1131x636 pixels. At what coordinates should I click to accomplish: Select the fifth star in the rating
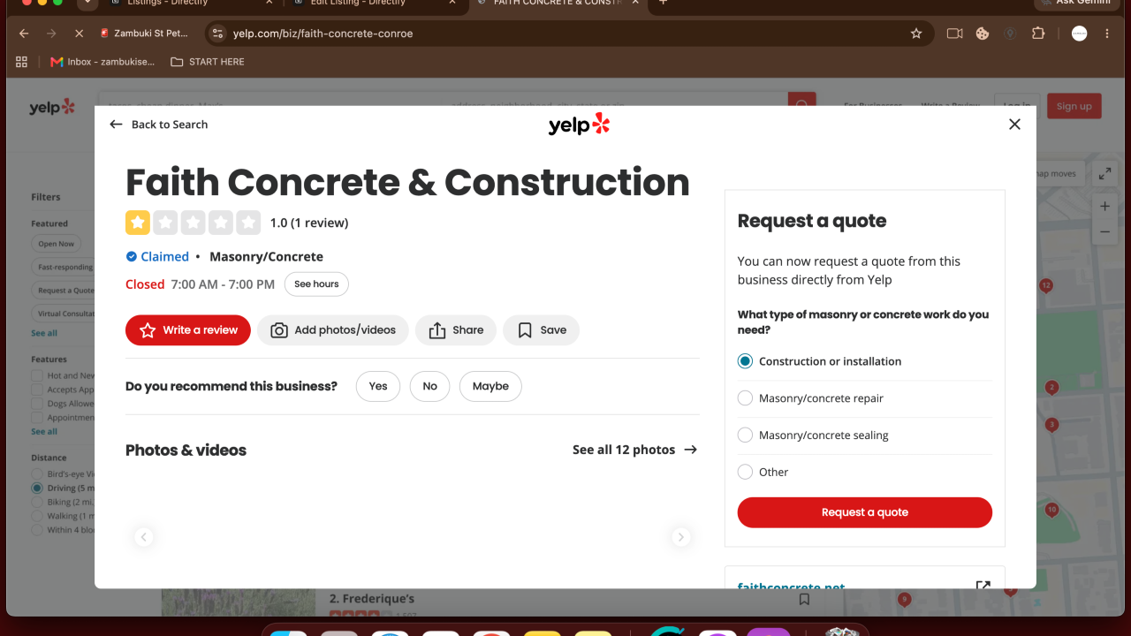coord(248,223)
